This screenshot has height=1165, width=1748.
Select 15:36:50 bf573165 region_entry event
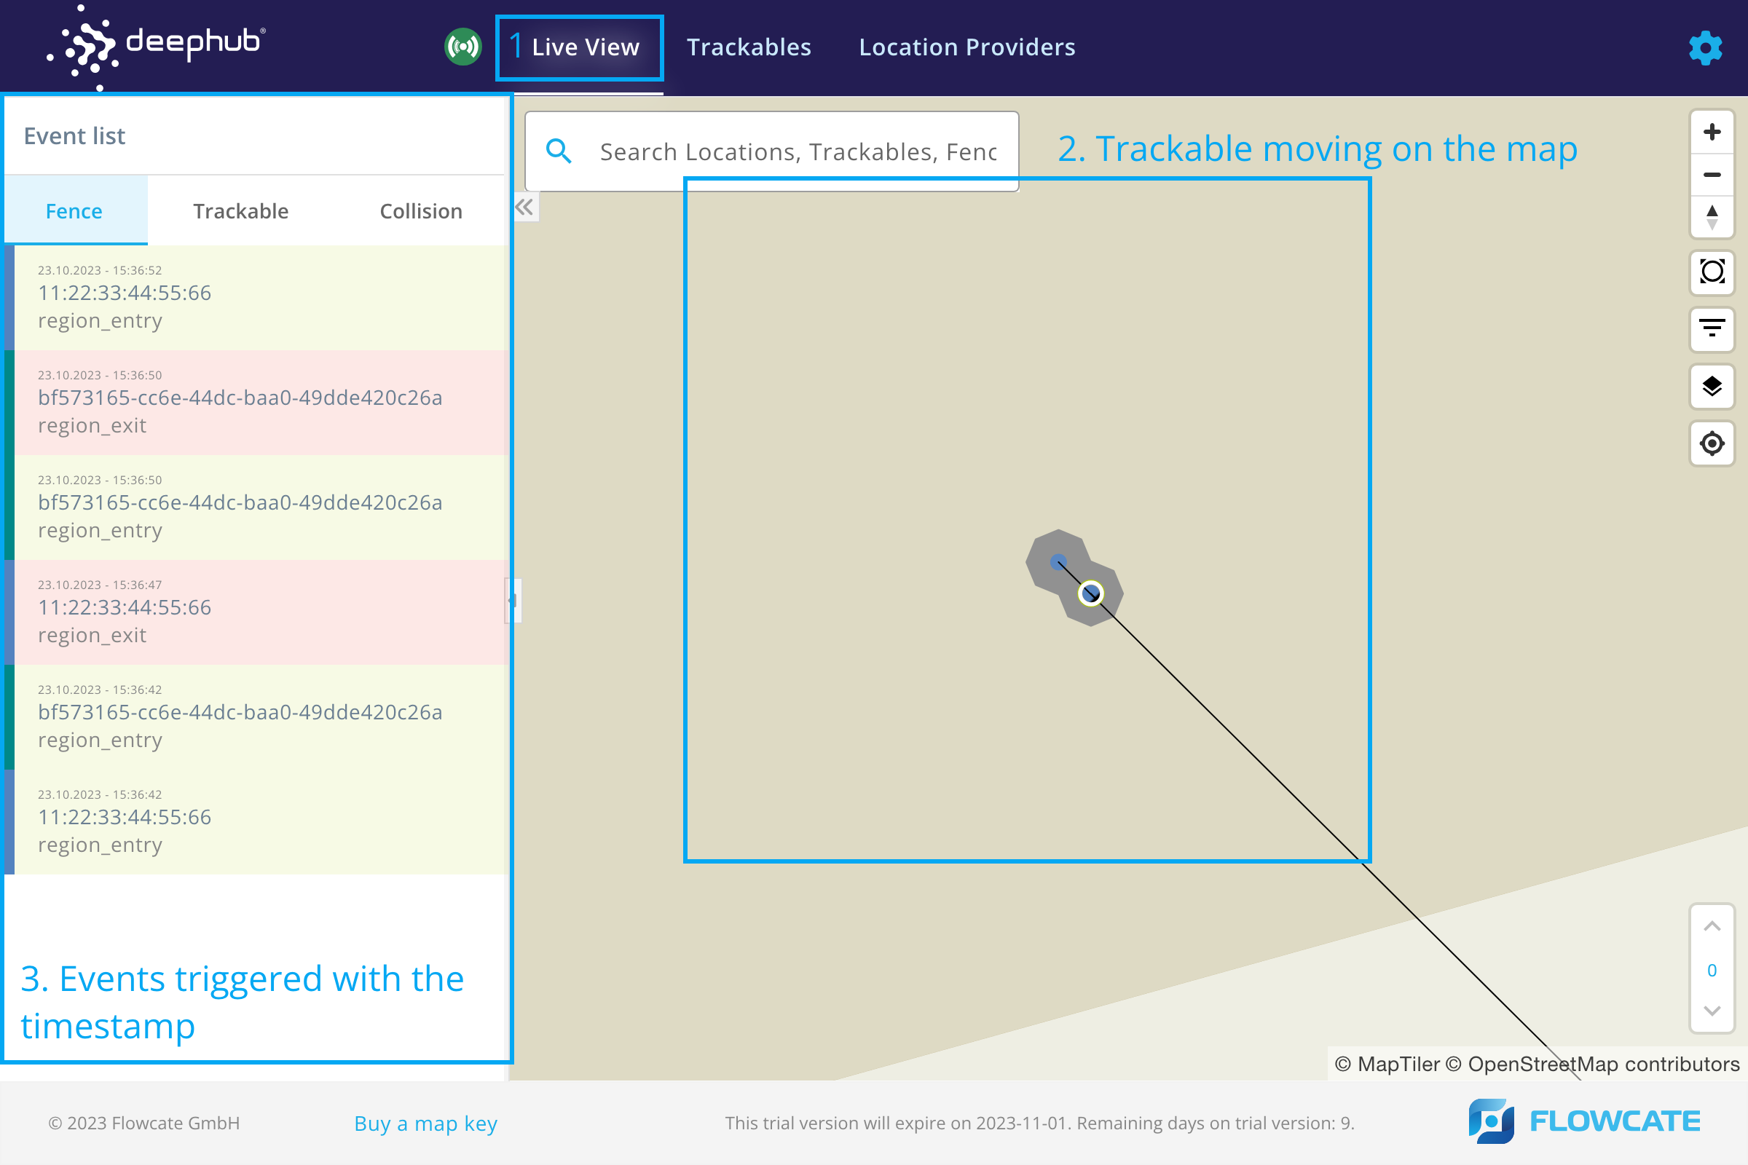tap(257, 508)
